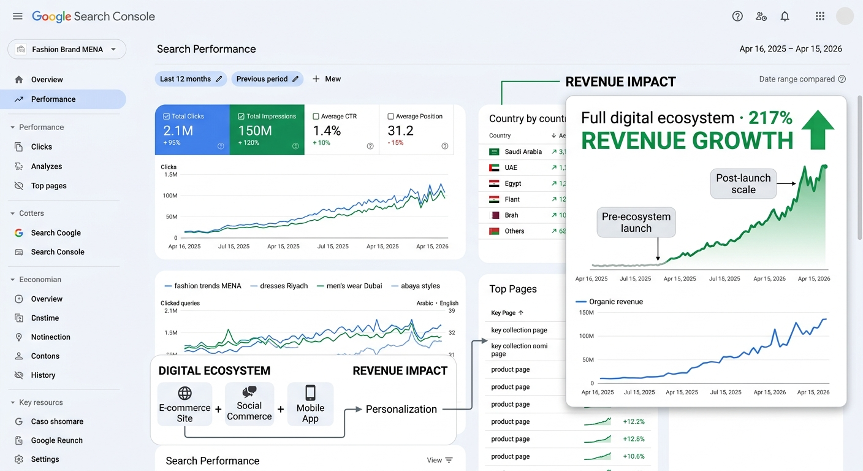Uncheck the Total Clicks checkbox
863x471 pixels.
coord(166,116)
